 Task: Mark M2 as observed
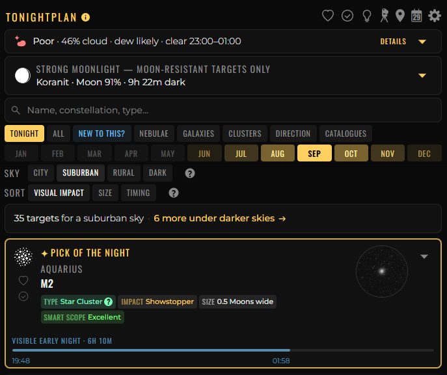click(23, 296)
